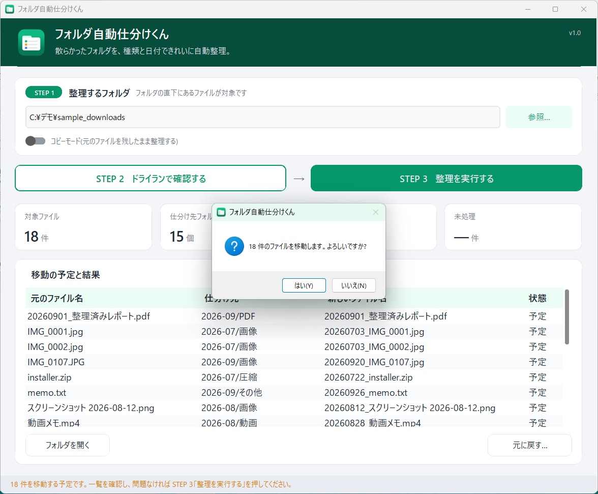Screen dimensions: 598x494
Task: Click the green app logo in header
Action: (x=32, y=42)
